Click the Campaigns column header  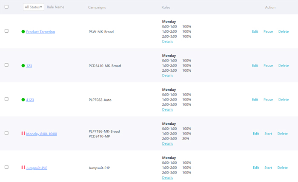(x=97, y=7)
